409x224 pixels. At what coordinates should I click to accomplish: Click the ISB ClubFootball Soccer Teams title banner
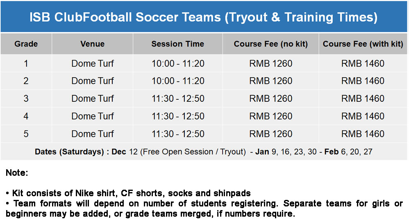pyautogui.click(x=204, y=17)
